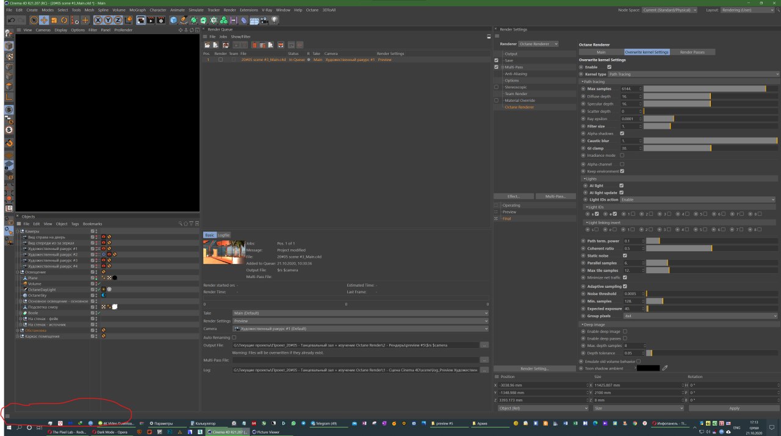Toggle the Y axis lock
The image size is (781, 436).
point(108,20)
